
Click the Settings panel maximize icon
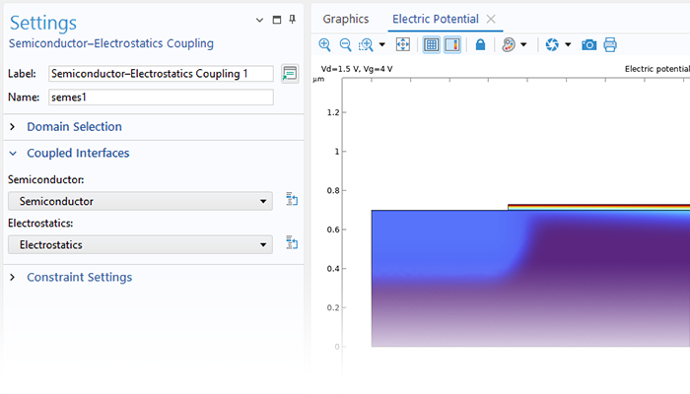[x=276, y=20]
